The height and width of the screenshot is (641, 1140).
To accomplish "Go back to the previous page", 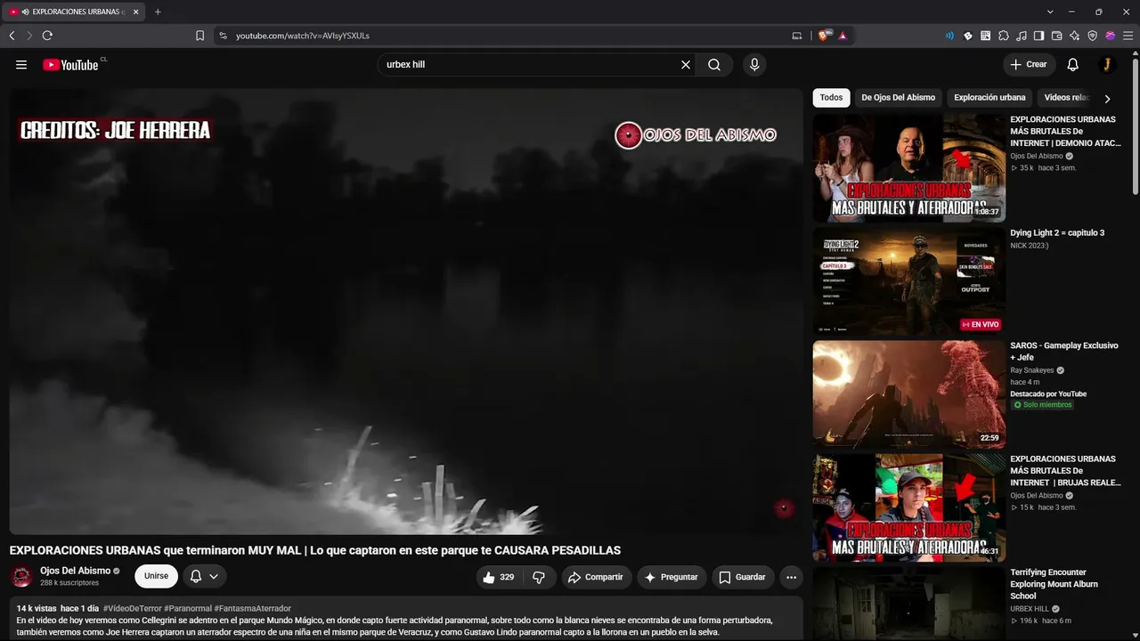I will tap(12, 36).
